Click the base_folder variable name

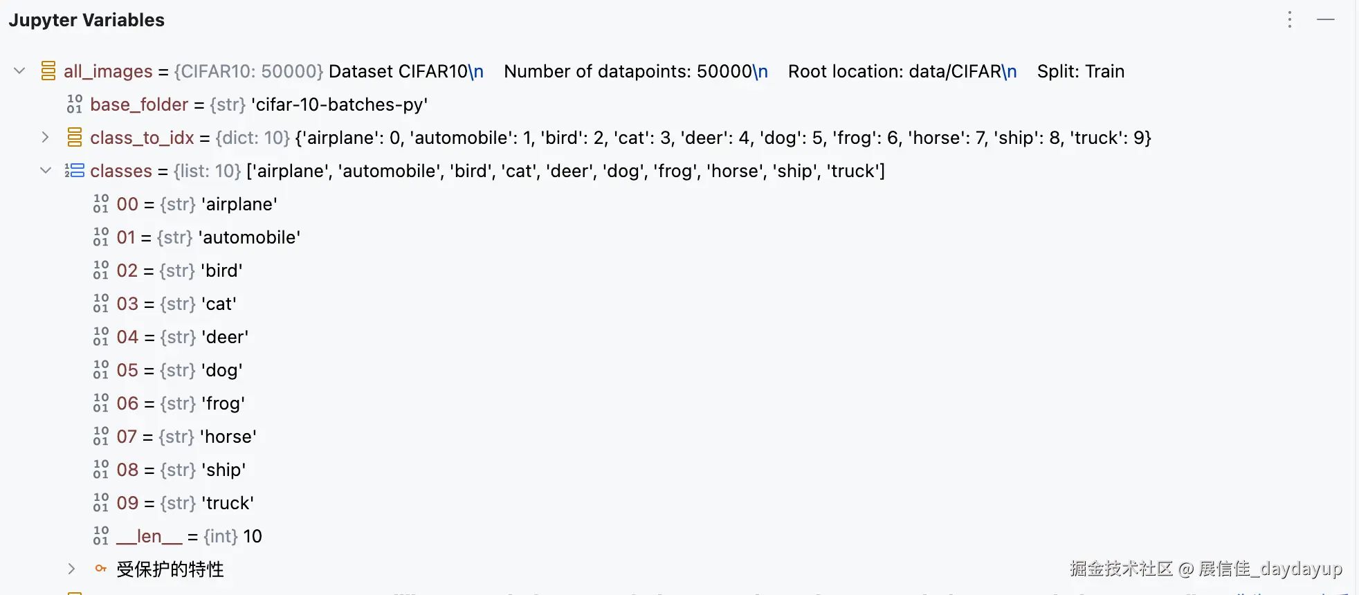pos(139,104)
